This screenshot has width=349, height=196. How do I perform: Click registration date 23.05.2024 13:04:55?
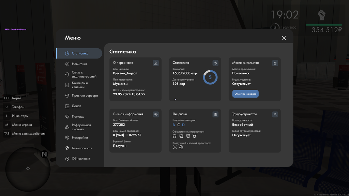(129, 94)
